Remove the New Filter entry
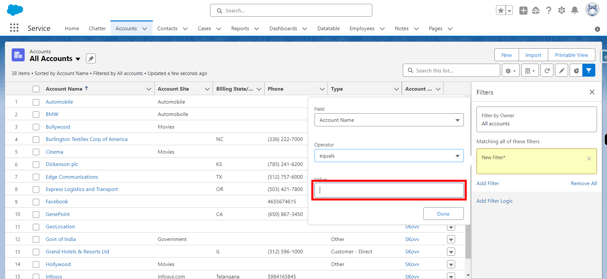Screen dimensions: 607x279 click(x=589, y=159)
